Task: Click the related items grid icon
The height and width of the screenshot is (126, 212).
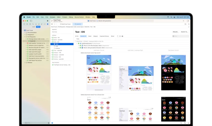Action: tap(52, 24)
